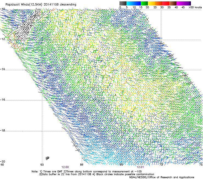This screenshot has height=179, width=203.
Task: Click the title 'Rapidscat Winds(12.5KM) 20141108 descending'
Action: click(x=41, y=4)
